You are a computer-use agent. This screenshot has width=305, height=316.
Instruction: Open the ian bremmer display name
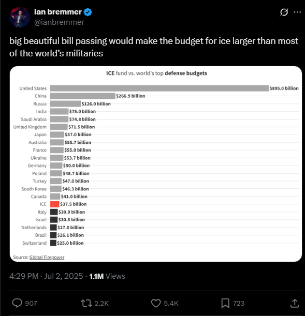58,12
